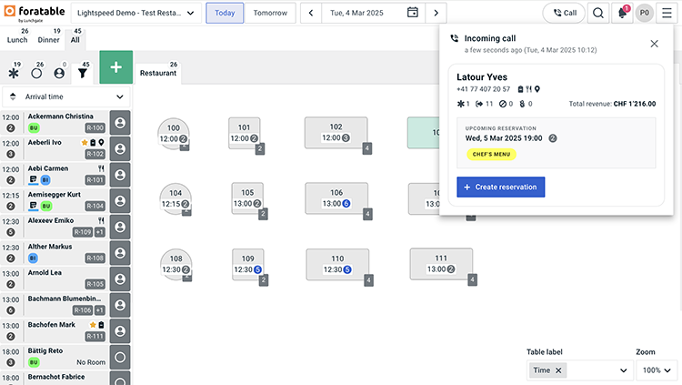Select table 110 on floor plan
682x385 pixels.
click(336, 264)
